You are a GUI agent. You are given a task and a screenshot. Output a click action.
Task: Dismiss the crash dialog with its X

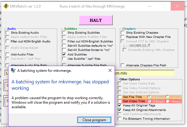(110, 70)
